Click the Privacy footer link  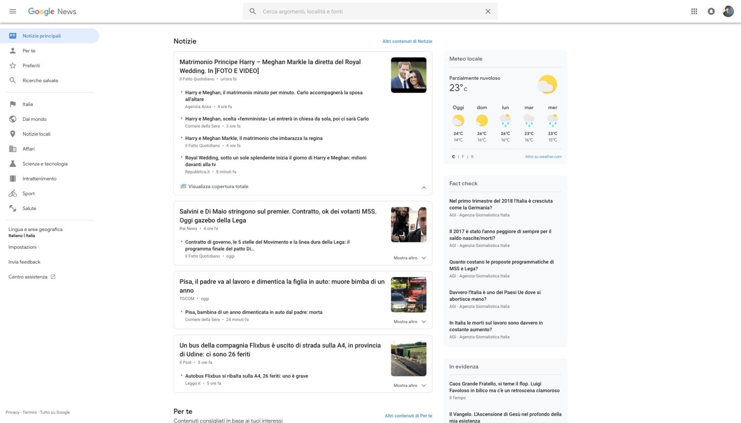[x=13, y=412]
